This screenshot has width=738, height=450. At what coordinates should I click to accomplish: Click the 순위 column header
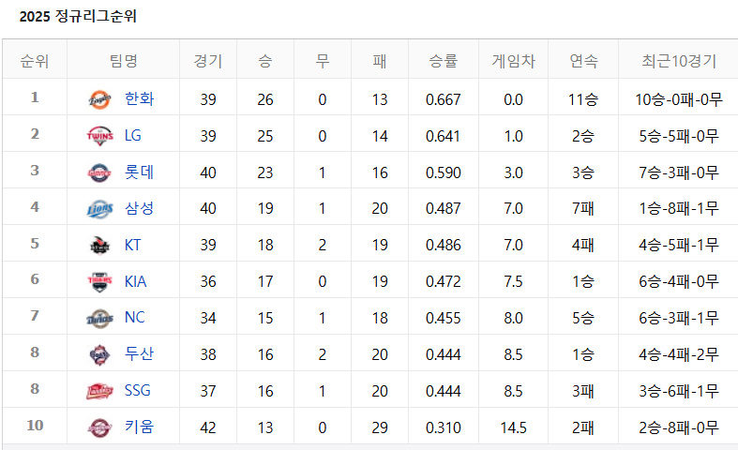point(35,62)
